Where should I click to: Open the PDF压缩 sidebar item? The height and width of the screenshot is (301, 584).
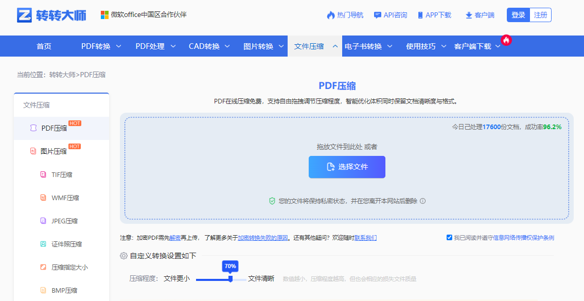coord(61,128)
